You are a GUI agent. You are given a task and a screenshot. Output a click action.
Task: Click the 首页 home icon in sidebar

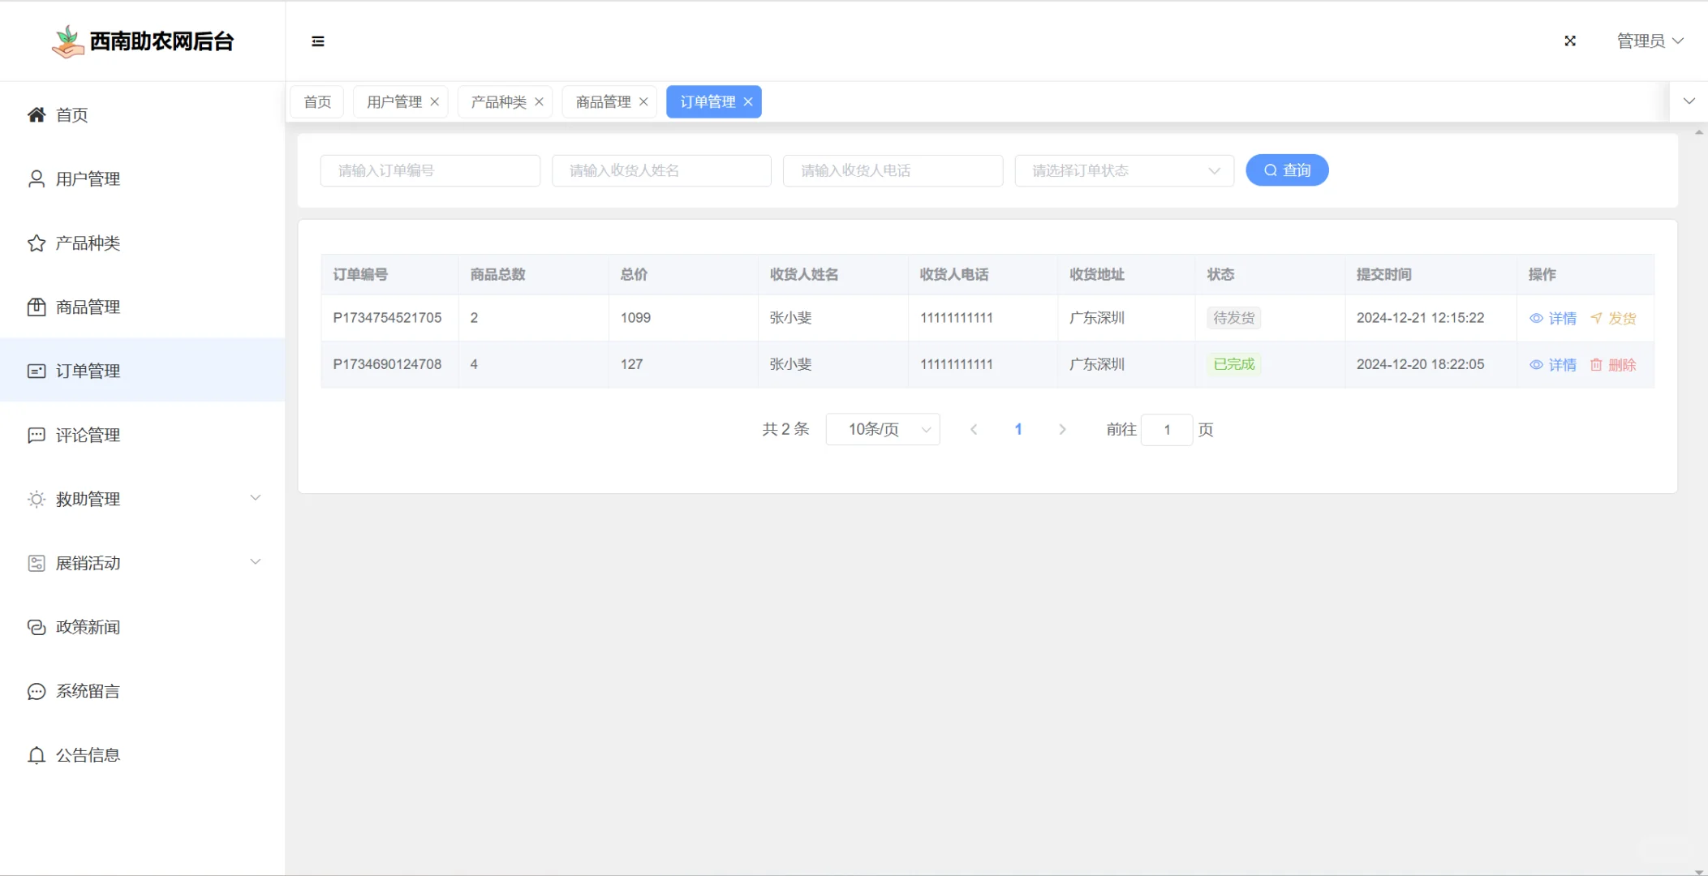click(x=37, y=114)
